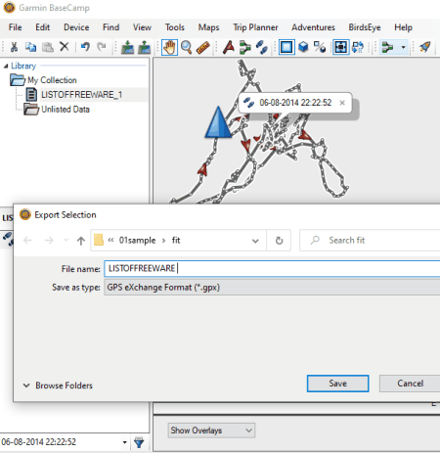Click the Forward navigation arrow
This screenshot has width=440, height=453.
click(x=49, y=241)
